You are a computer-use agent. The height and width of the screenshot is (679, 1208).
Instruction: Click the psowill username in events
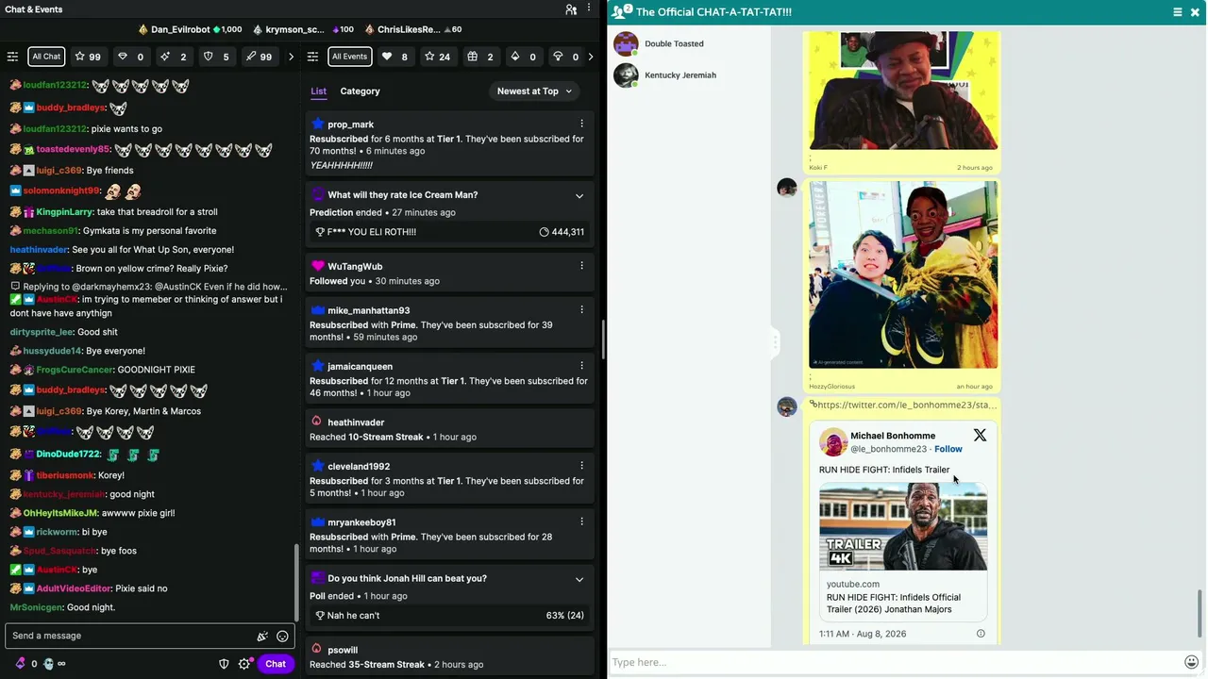pyautogui.click(x=343, y=650)
